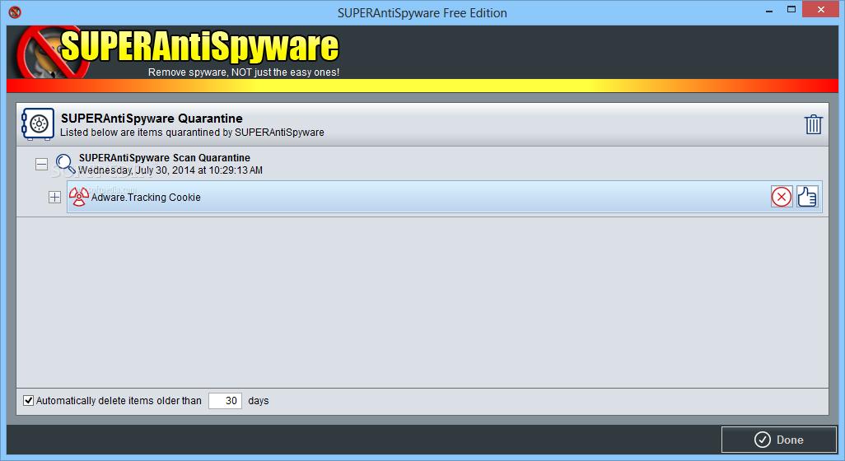Viewport: 845px width, 461px height.
Task: Close the SUPERAntiSpyware Free Edition window
Action: 821,9
